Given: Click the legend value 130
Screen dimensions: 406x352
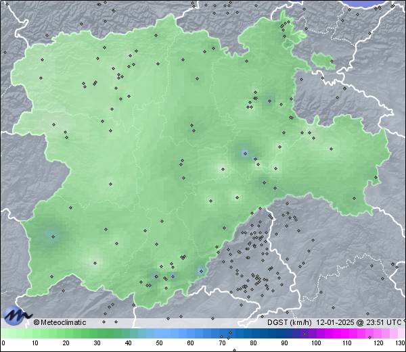Looking at the screenshot, I should 401,343.
